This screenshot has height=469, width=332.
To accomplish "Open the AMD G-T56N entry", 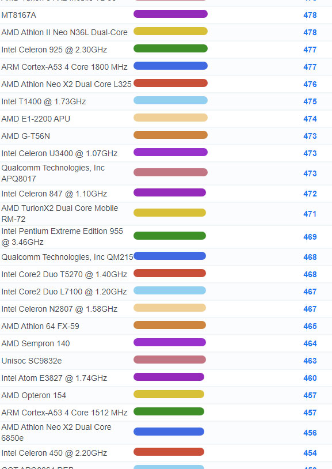I will click(26, 136).
